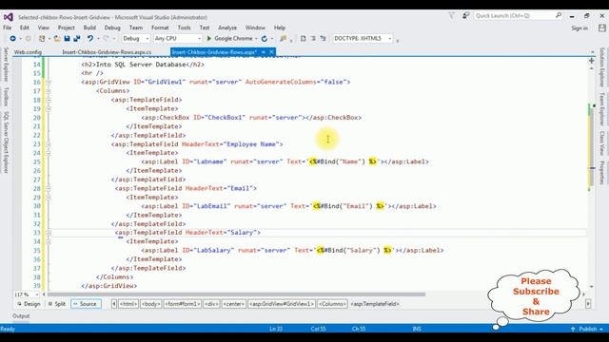609x342 pixels.
Task: Click the Feedback icon near Quick Launch
Action: point(465,15)
